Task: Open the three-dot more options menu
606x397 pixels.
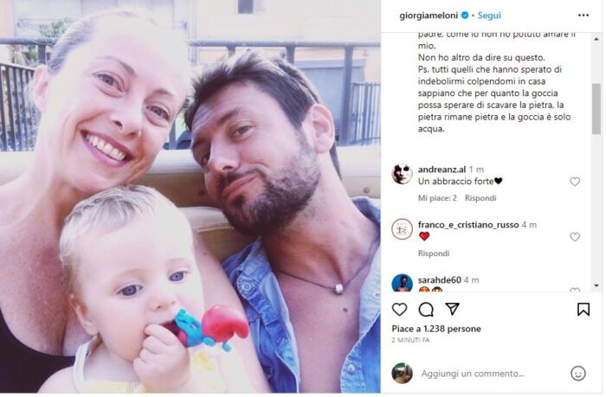Action: click(x=583, y=16)
